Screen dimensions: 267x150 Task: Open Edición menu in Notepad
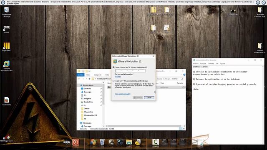pos(203,64)
